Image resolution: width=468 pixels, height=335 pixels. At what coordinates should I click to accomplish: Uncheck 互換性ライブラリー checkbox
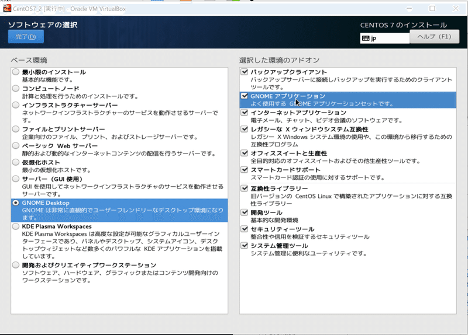pos(245,188)
